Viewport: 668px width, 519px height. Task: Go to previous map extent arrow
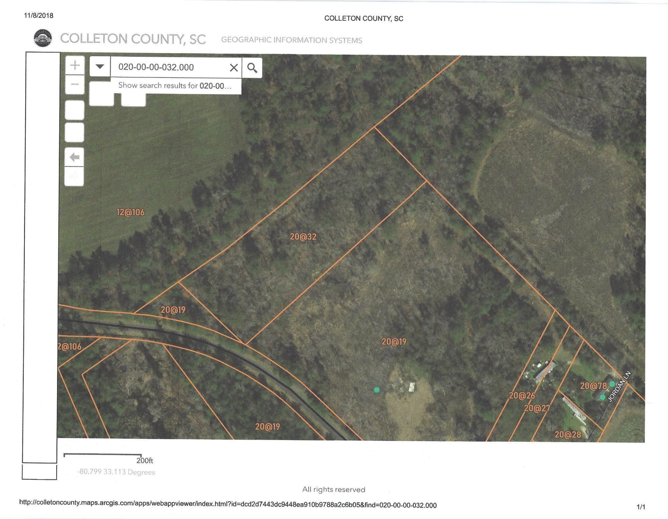click(x=74, y=157)
